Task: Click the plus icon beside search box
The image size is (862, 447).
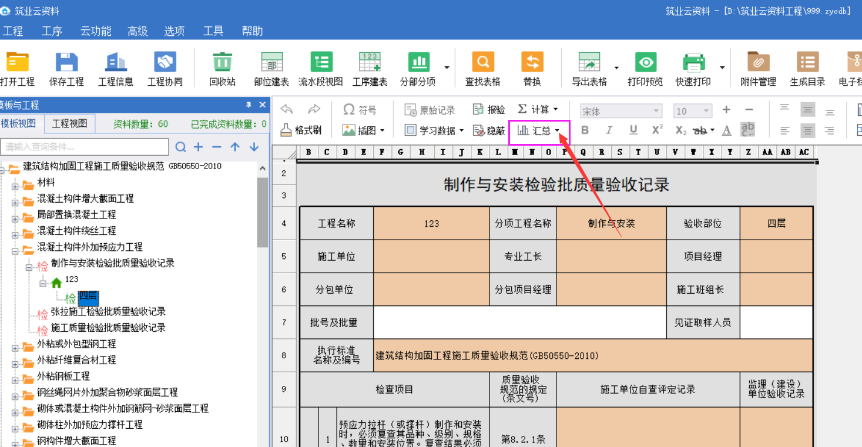Action: point(199,147)
